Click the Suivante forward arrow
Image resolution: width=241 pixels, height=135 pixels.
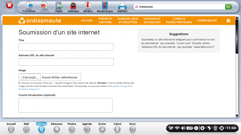click(44, 7)
